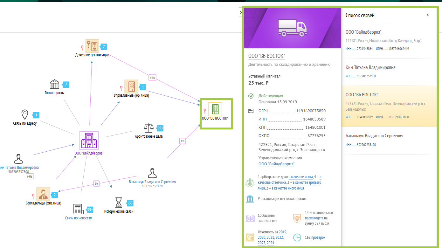The width and height of the screenshot is (442, 248).
Task: Click the central purple ООО "Вайлдберриз" node icon
Action: pos(89,141)
